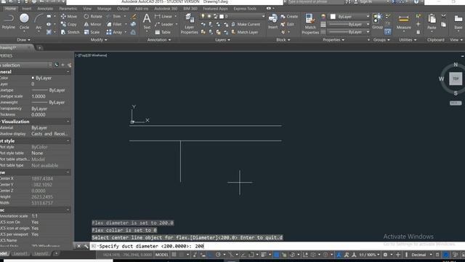Add a new drawing tab
Image resolution: width=465 pixels, height=262 pixels.
coord(39,47)
